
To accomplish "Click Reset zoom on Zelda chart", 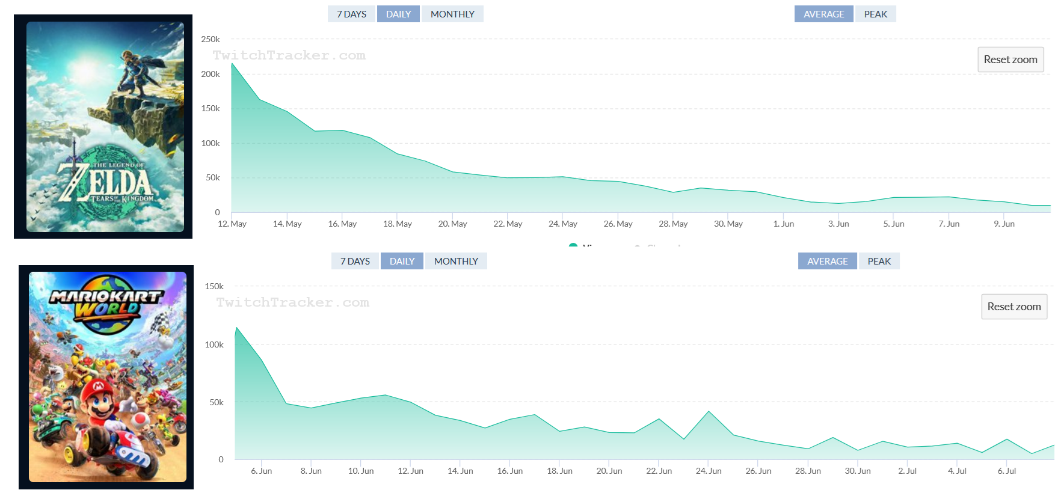I will (1010, 60).
